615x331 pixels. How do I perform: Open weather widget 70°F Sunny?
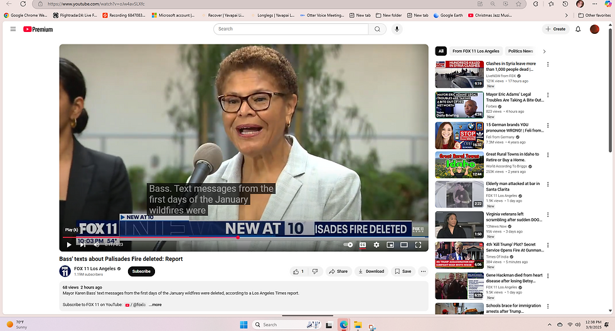tap(17, 324)
